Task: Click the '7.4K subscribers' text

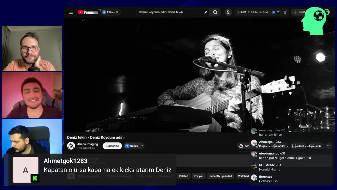Action: click(x=86, y=148)
